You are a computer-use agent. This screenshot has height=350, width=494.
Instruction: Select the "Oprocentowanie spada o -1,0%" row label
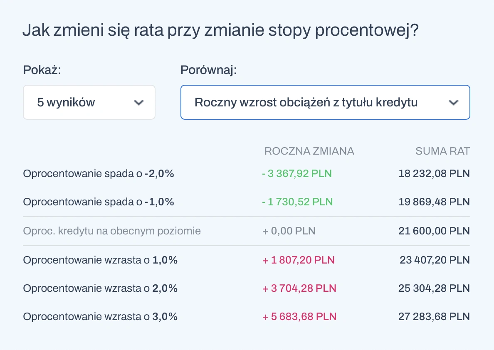click(99, 202)
